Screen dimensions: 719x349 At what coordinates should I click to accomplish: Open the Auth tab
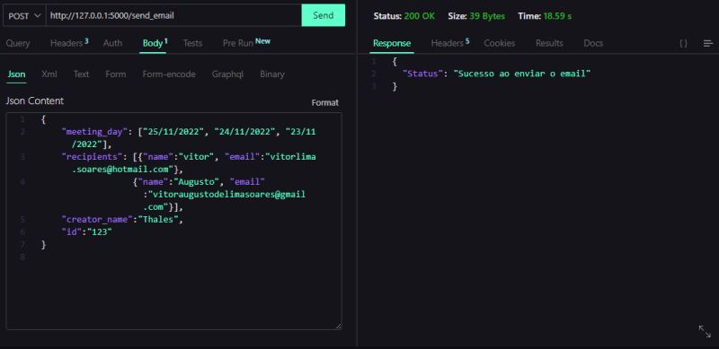tap(112, 43)
